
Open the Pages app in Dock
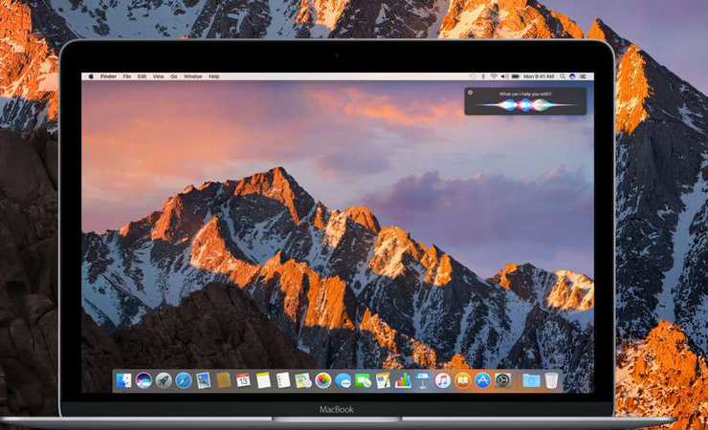point(383,380)
